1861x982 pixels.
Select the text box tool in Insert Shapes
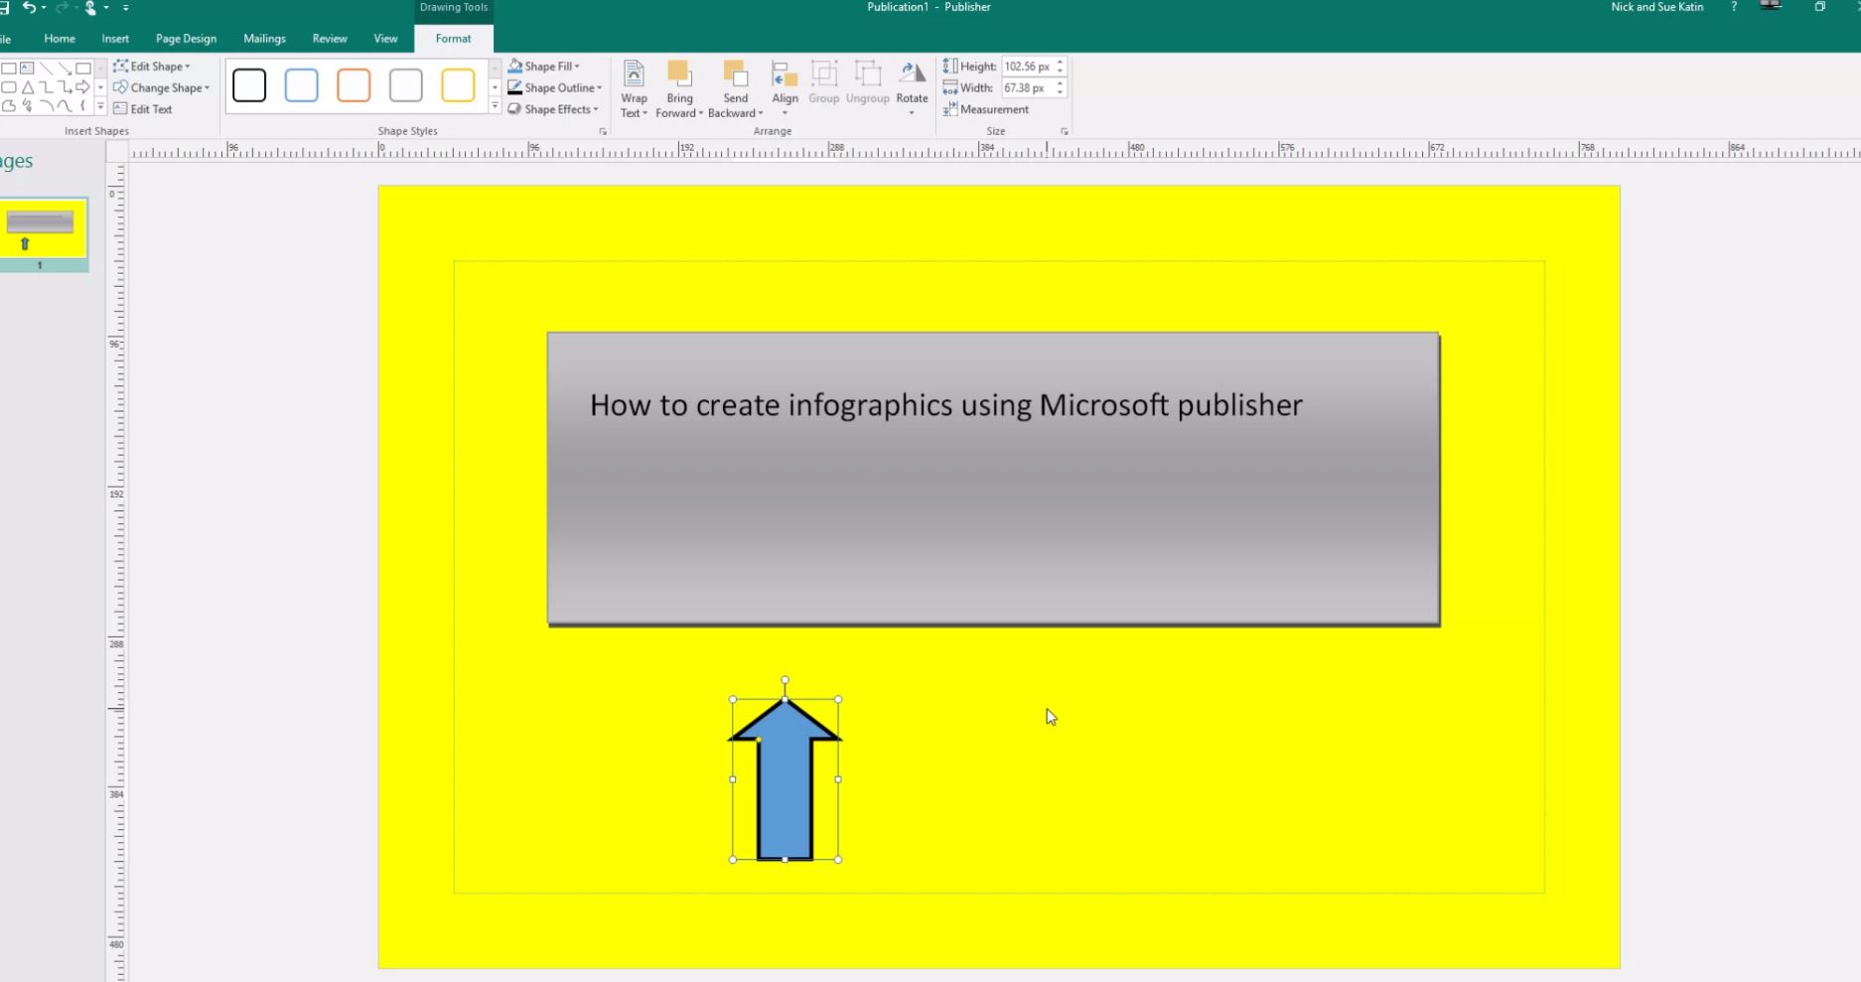pos(26,68)
